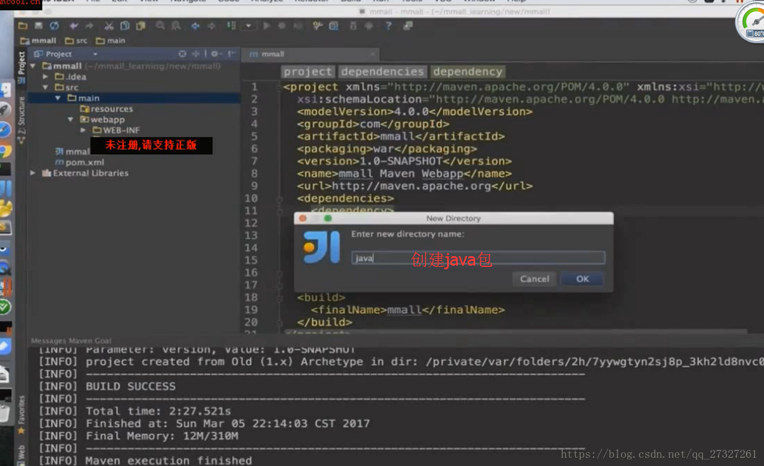
Task: Click the dependencies XML breadcrumb
Action: pos(382,71)
